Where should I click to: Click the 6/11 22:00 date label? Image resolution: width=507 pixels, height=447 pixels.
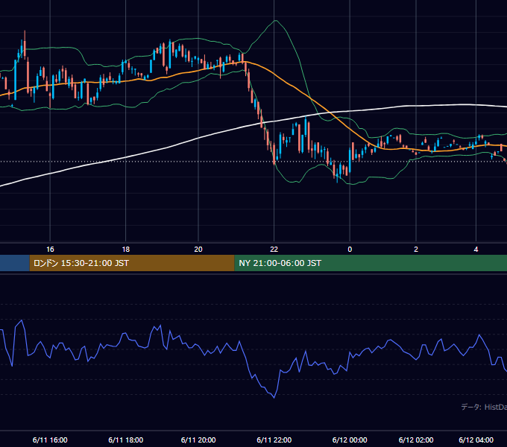click(x=274, y=440)
